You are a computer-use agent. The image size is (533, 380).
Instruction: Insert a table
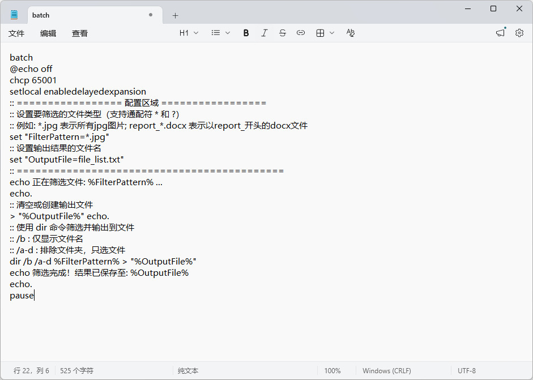coord(320,33)
